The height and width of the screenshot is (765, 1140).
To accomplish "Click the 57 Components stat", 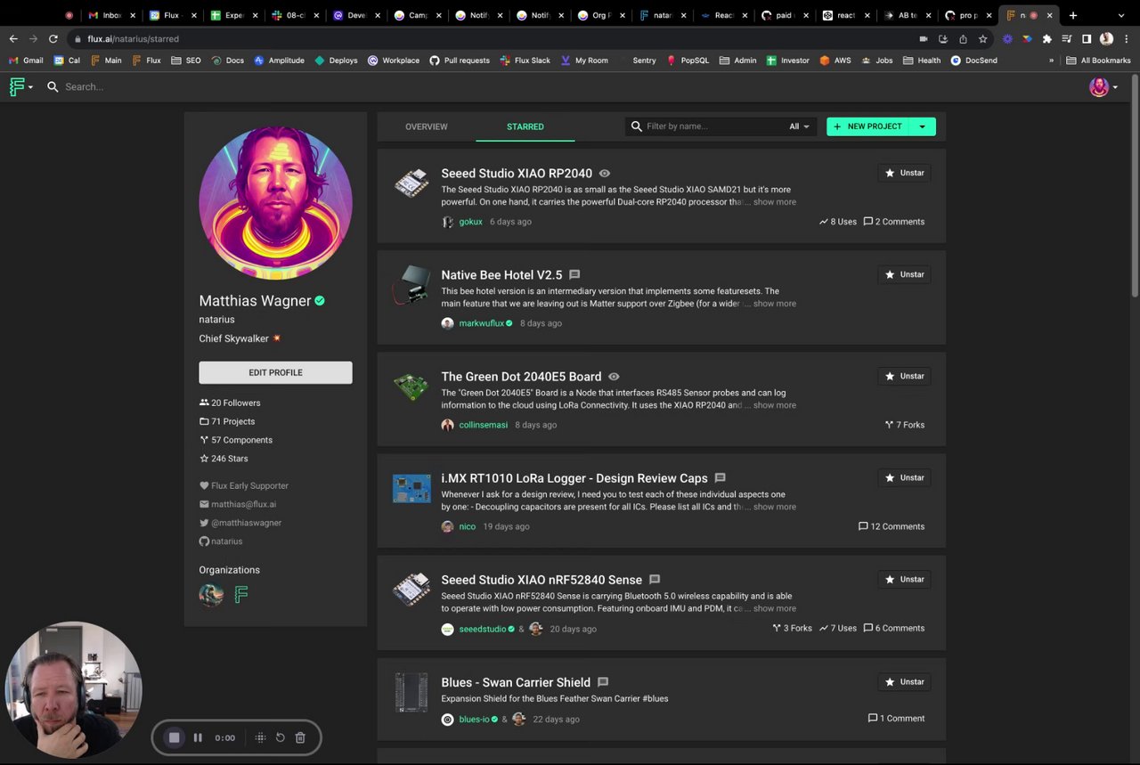I will click(x=236, y=440).
